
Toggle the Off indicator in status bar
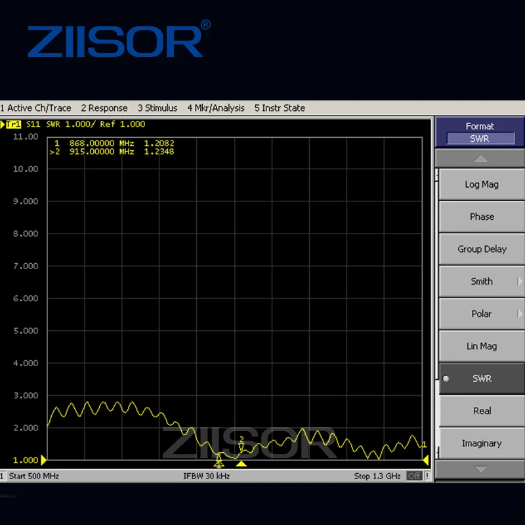click(414, 476)
